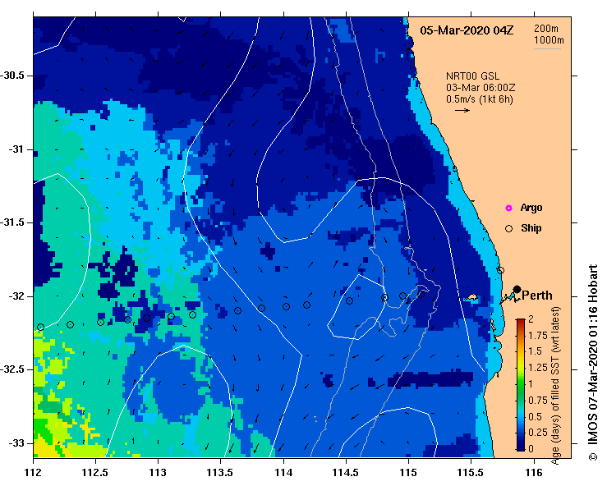Click the '0.5m/s (1kt 6h)' scale text

480,99
